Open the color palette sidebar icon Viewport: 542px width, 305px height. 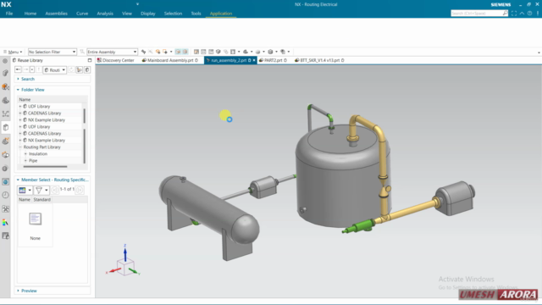pyautogui.click(x=6, y=222)
